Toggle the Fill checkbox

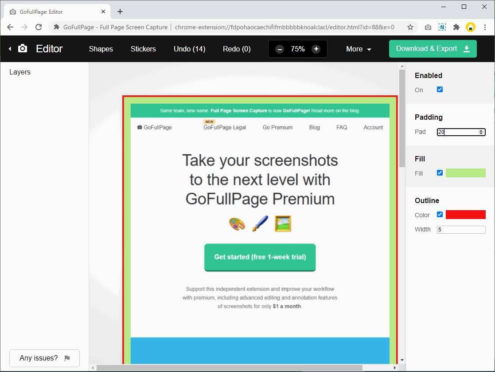(x=440, y=173)
